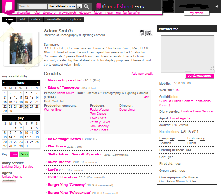221x194 pixels.
Task: Open chase list menu item
Action: point(23,13)
